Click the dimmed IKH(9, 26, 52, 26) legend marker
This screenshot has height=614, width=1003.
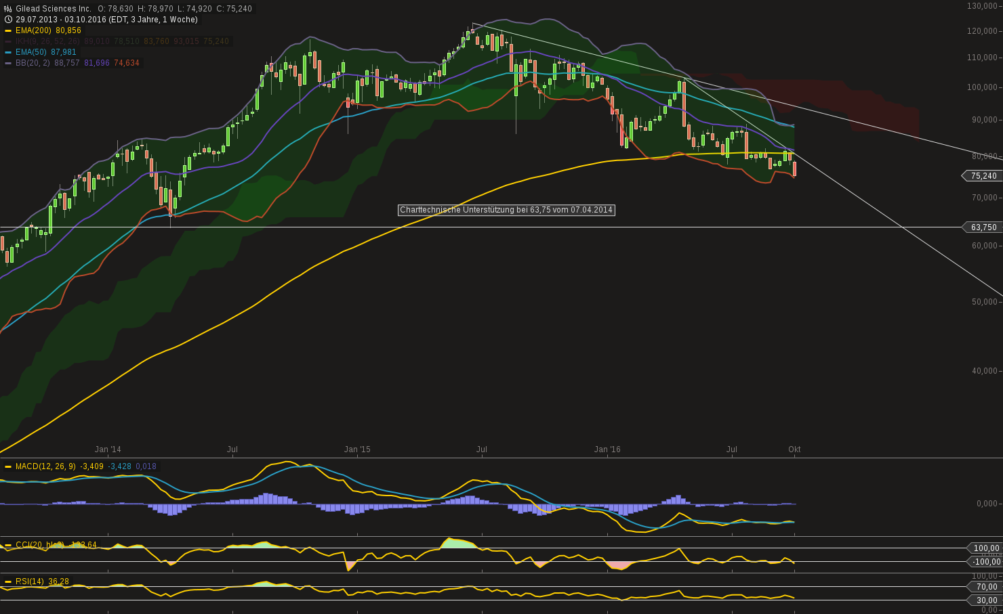[x=8, y=41]
